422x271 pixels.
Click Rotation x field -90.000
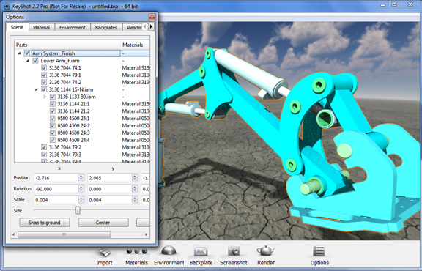[56, 189]
